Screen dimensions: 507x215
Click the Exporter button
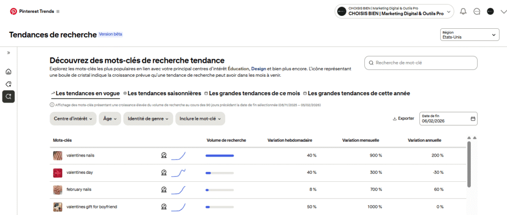403,119
